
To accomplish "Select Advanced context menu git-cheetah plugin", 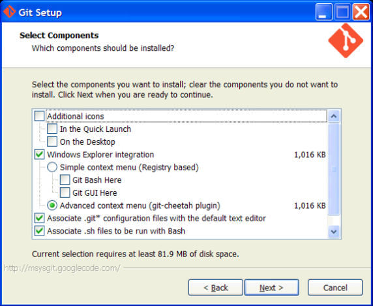I will pyautogui.click(x=52, y=206).
